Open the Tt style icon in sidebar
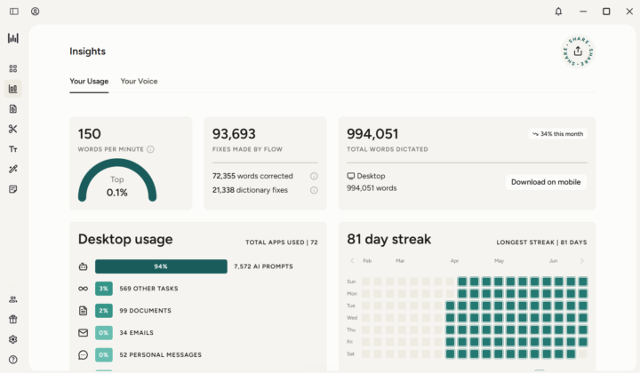The image size is (640, 373). tap(13, 149)
